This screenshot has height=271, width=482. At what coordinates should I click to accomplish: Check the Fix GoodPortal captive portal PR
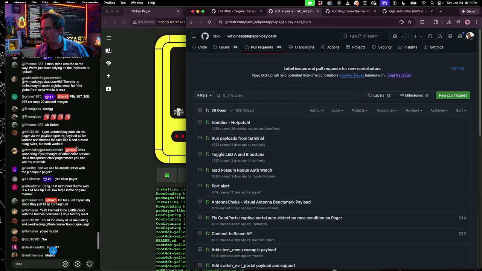pos(200,217)
